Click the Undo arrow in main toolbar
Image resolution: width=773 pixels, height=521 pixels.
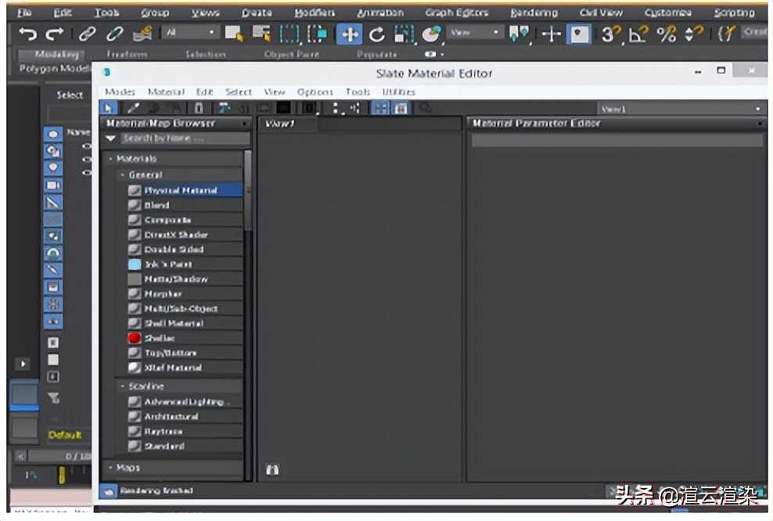coord(28,34)
